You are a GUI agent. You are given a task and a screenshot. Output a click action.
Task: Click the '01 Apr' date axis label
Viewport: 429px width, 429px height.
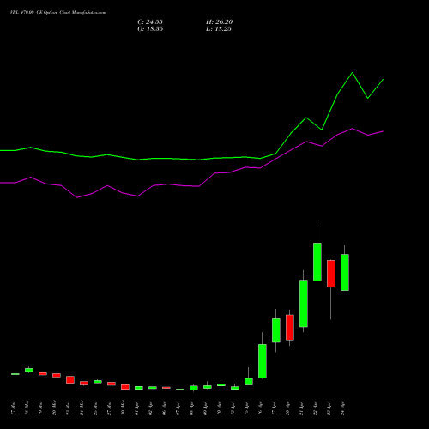[136, 409]
